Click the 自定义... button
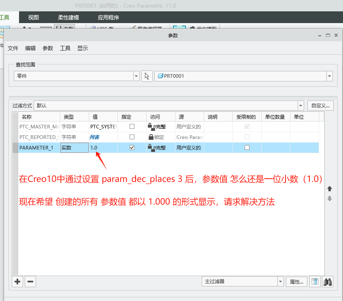Screen dimensions: 343x301 pos(320,106)
